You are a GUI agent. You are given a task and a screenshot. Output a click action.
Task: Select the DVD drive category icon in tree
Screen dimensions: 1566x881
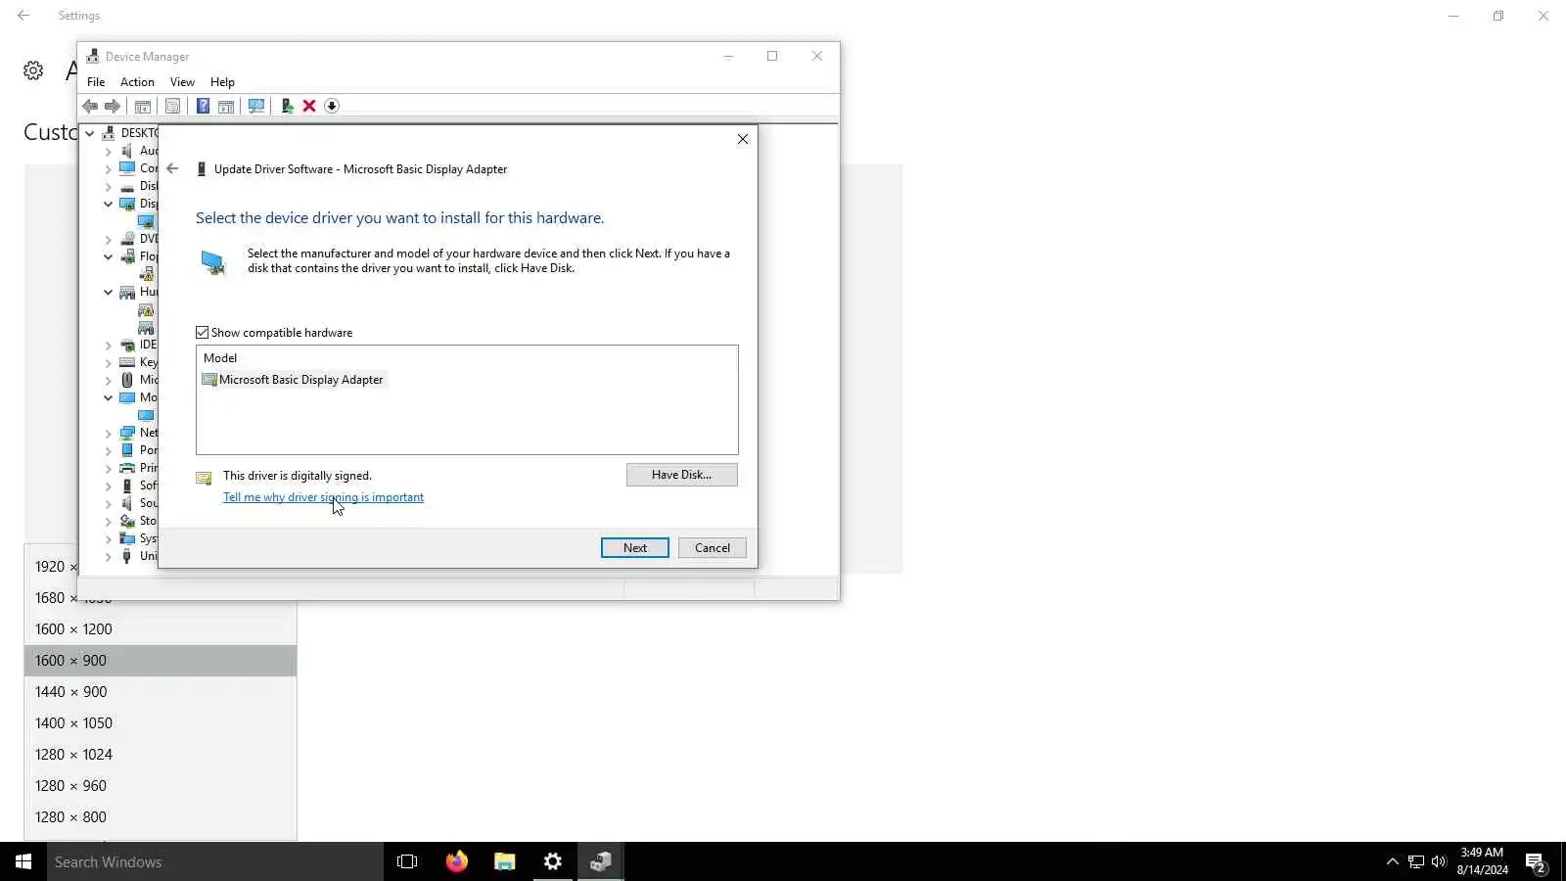(127, 239)
